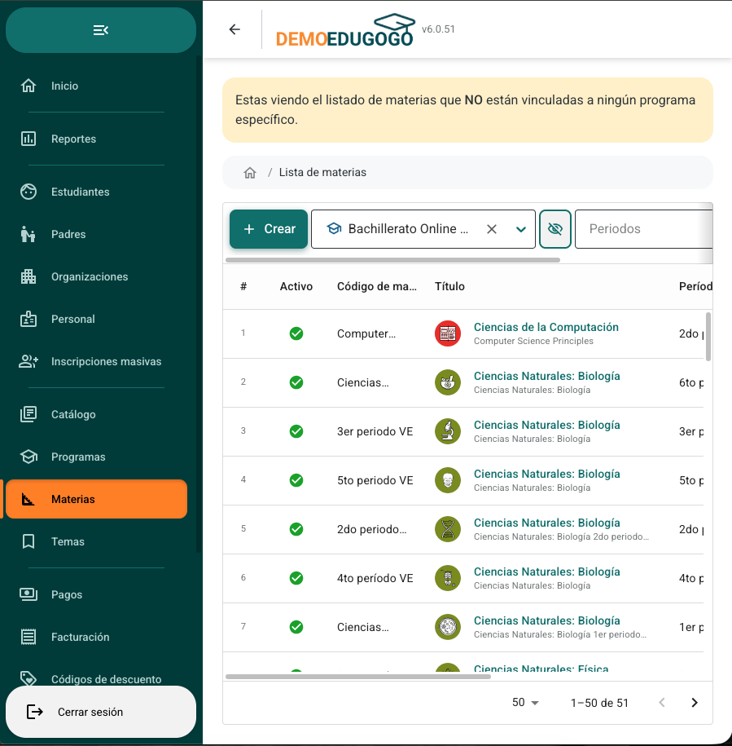Sort by Título column header

coord(449,286)
